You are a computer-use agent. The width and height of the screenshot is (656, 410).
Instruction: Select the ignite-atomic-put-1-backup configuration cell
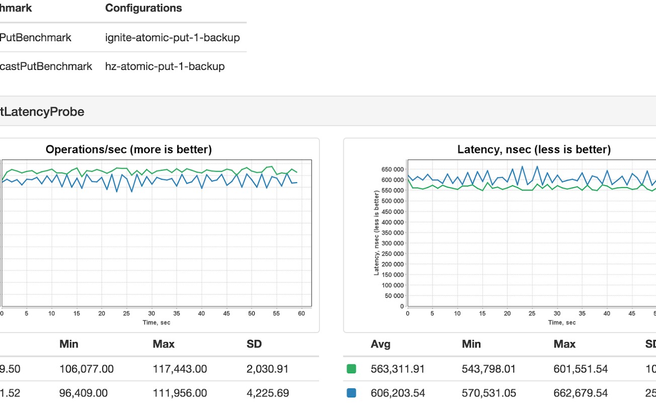point(172,38)
